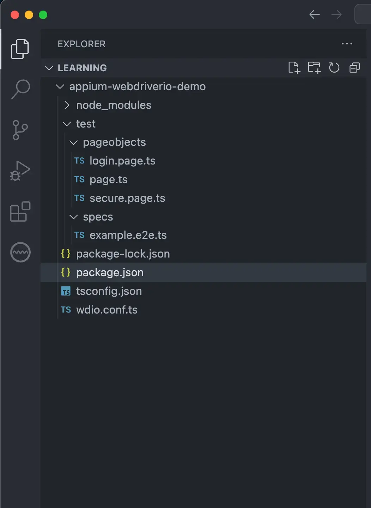
Task: Open the Views and More Actions menu
Action: coord(347,44)
